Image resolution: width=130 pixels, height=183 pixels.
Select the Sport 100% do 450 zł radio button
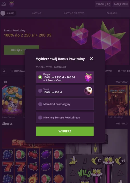(x=40, y=91)
